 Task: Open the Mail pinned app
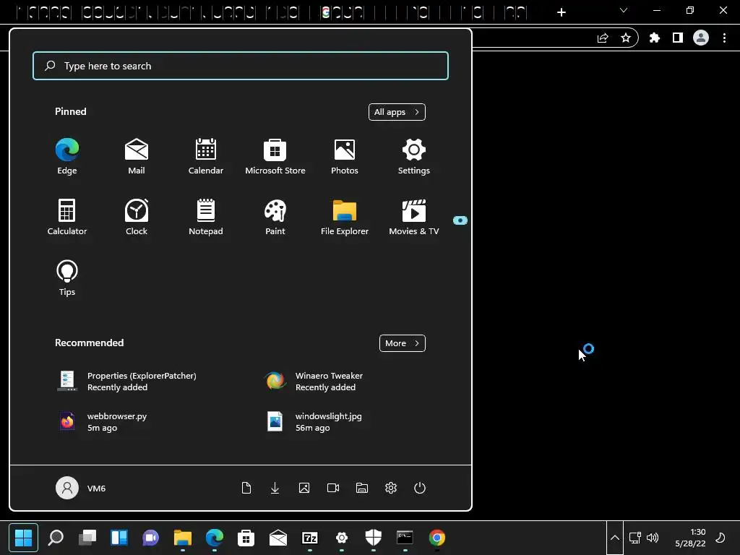[x=137, y=157]
